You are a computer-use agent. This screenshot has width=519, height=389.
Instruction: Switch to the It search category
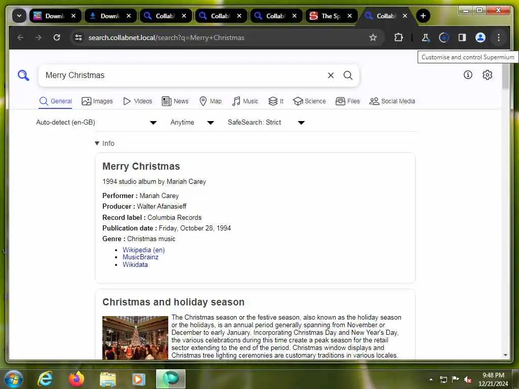276,101
